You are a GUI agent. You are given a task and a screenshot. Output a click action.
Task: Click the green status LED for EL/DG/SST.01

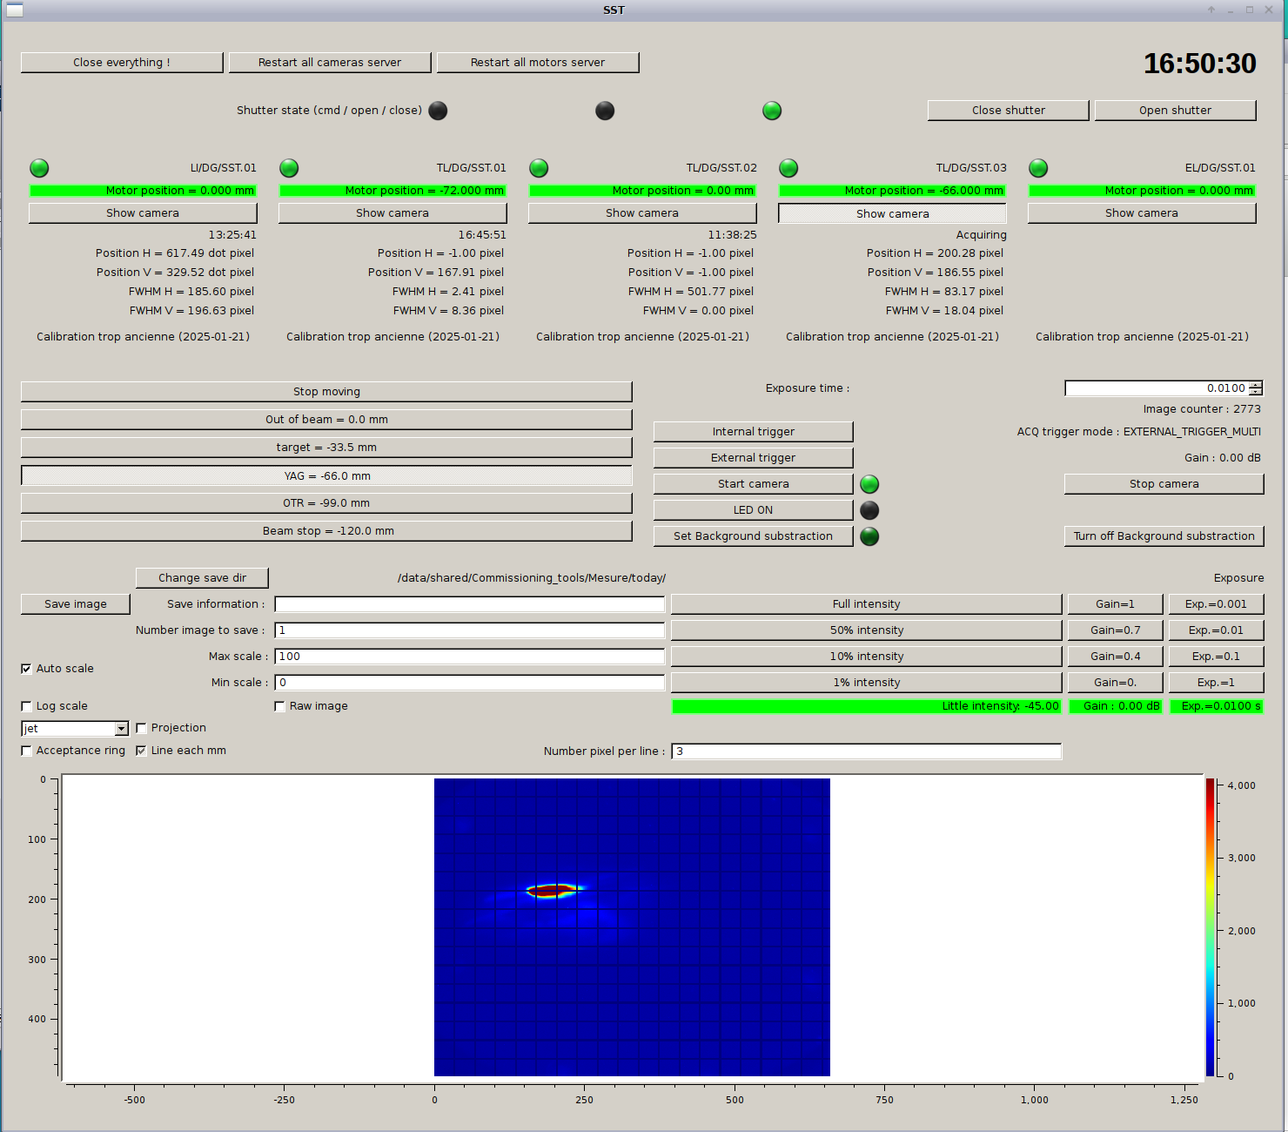pos(1038,168)
